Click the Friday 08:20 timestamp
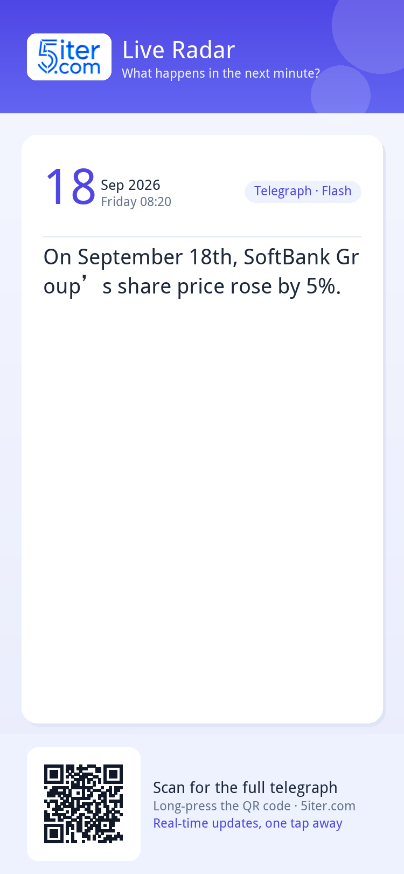 coord(136,202)
